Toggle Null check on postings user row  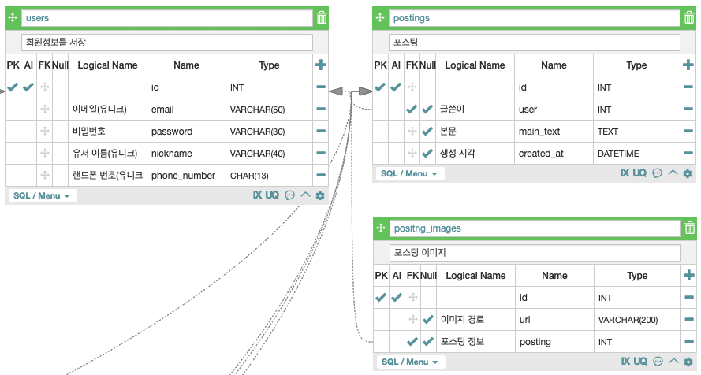click(x=427, y=109)
